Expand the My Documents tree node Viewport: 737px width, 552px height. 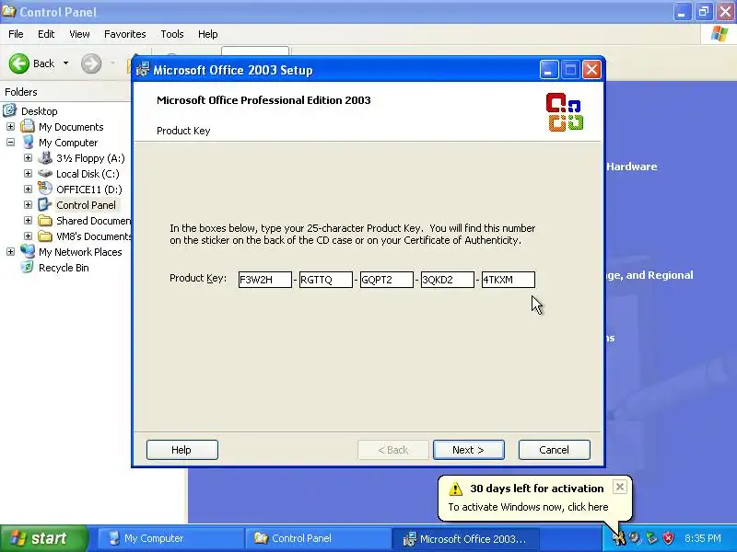coord(10,127)
